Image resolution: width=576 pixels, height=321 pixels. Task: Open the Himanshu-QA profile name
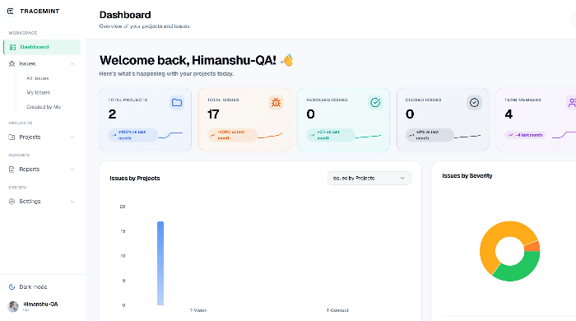click(x=40, y=304)
